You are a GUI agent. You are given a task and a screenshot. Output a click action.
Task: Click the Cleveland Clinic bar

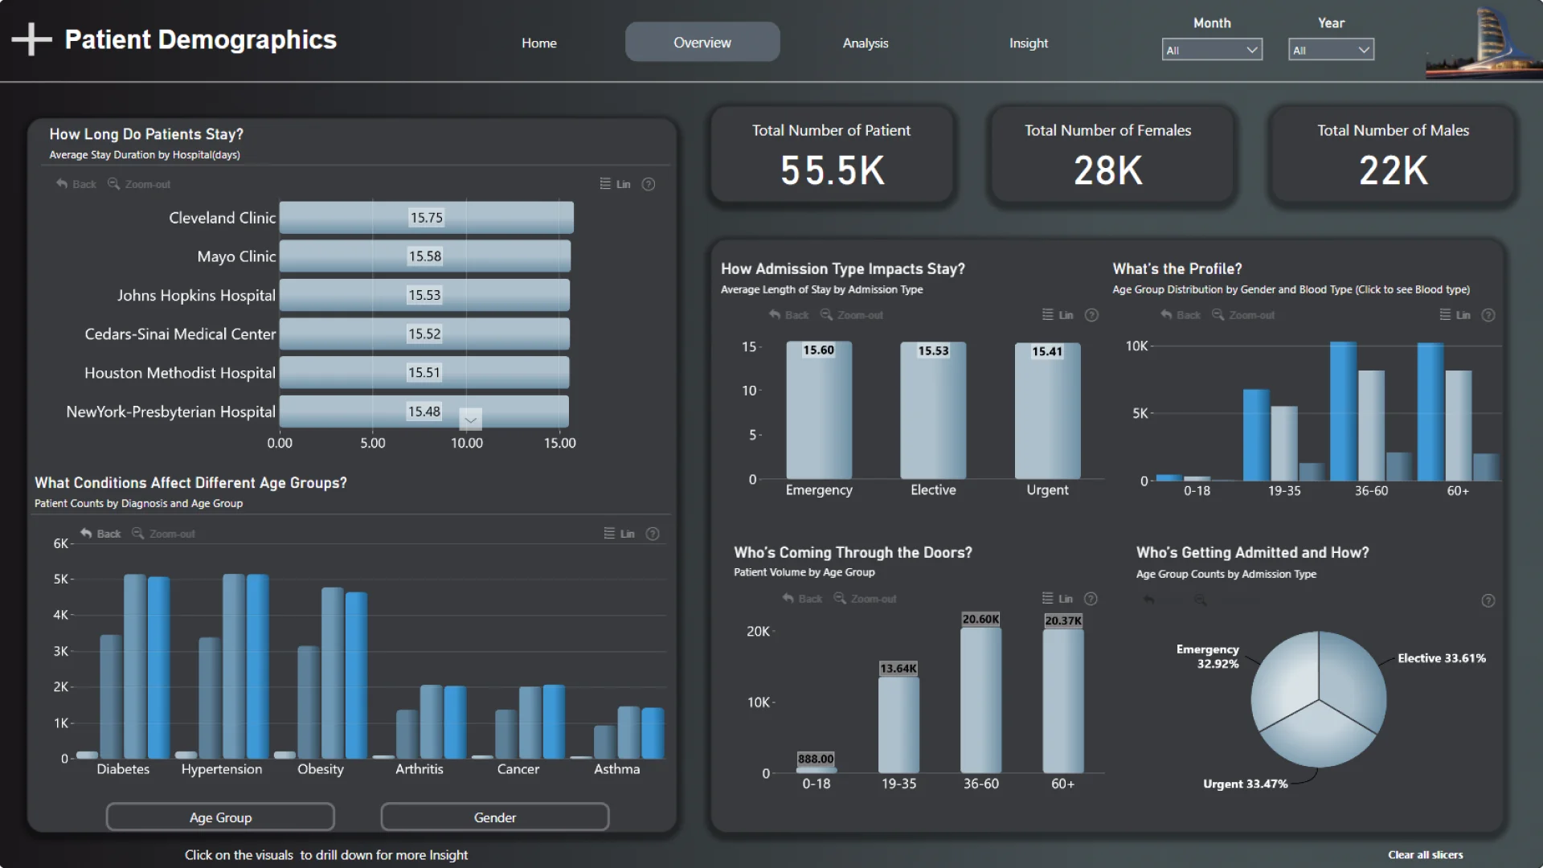(x=426, y=218)
